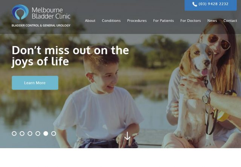This screenshot has width=241, height=167.
Task: Click the Learn More button
Action: pyautogui.click(x=35, y=83)
